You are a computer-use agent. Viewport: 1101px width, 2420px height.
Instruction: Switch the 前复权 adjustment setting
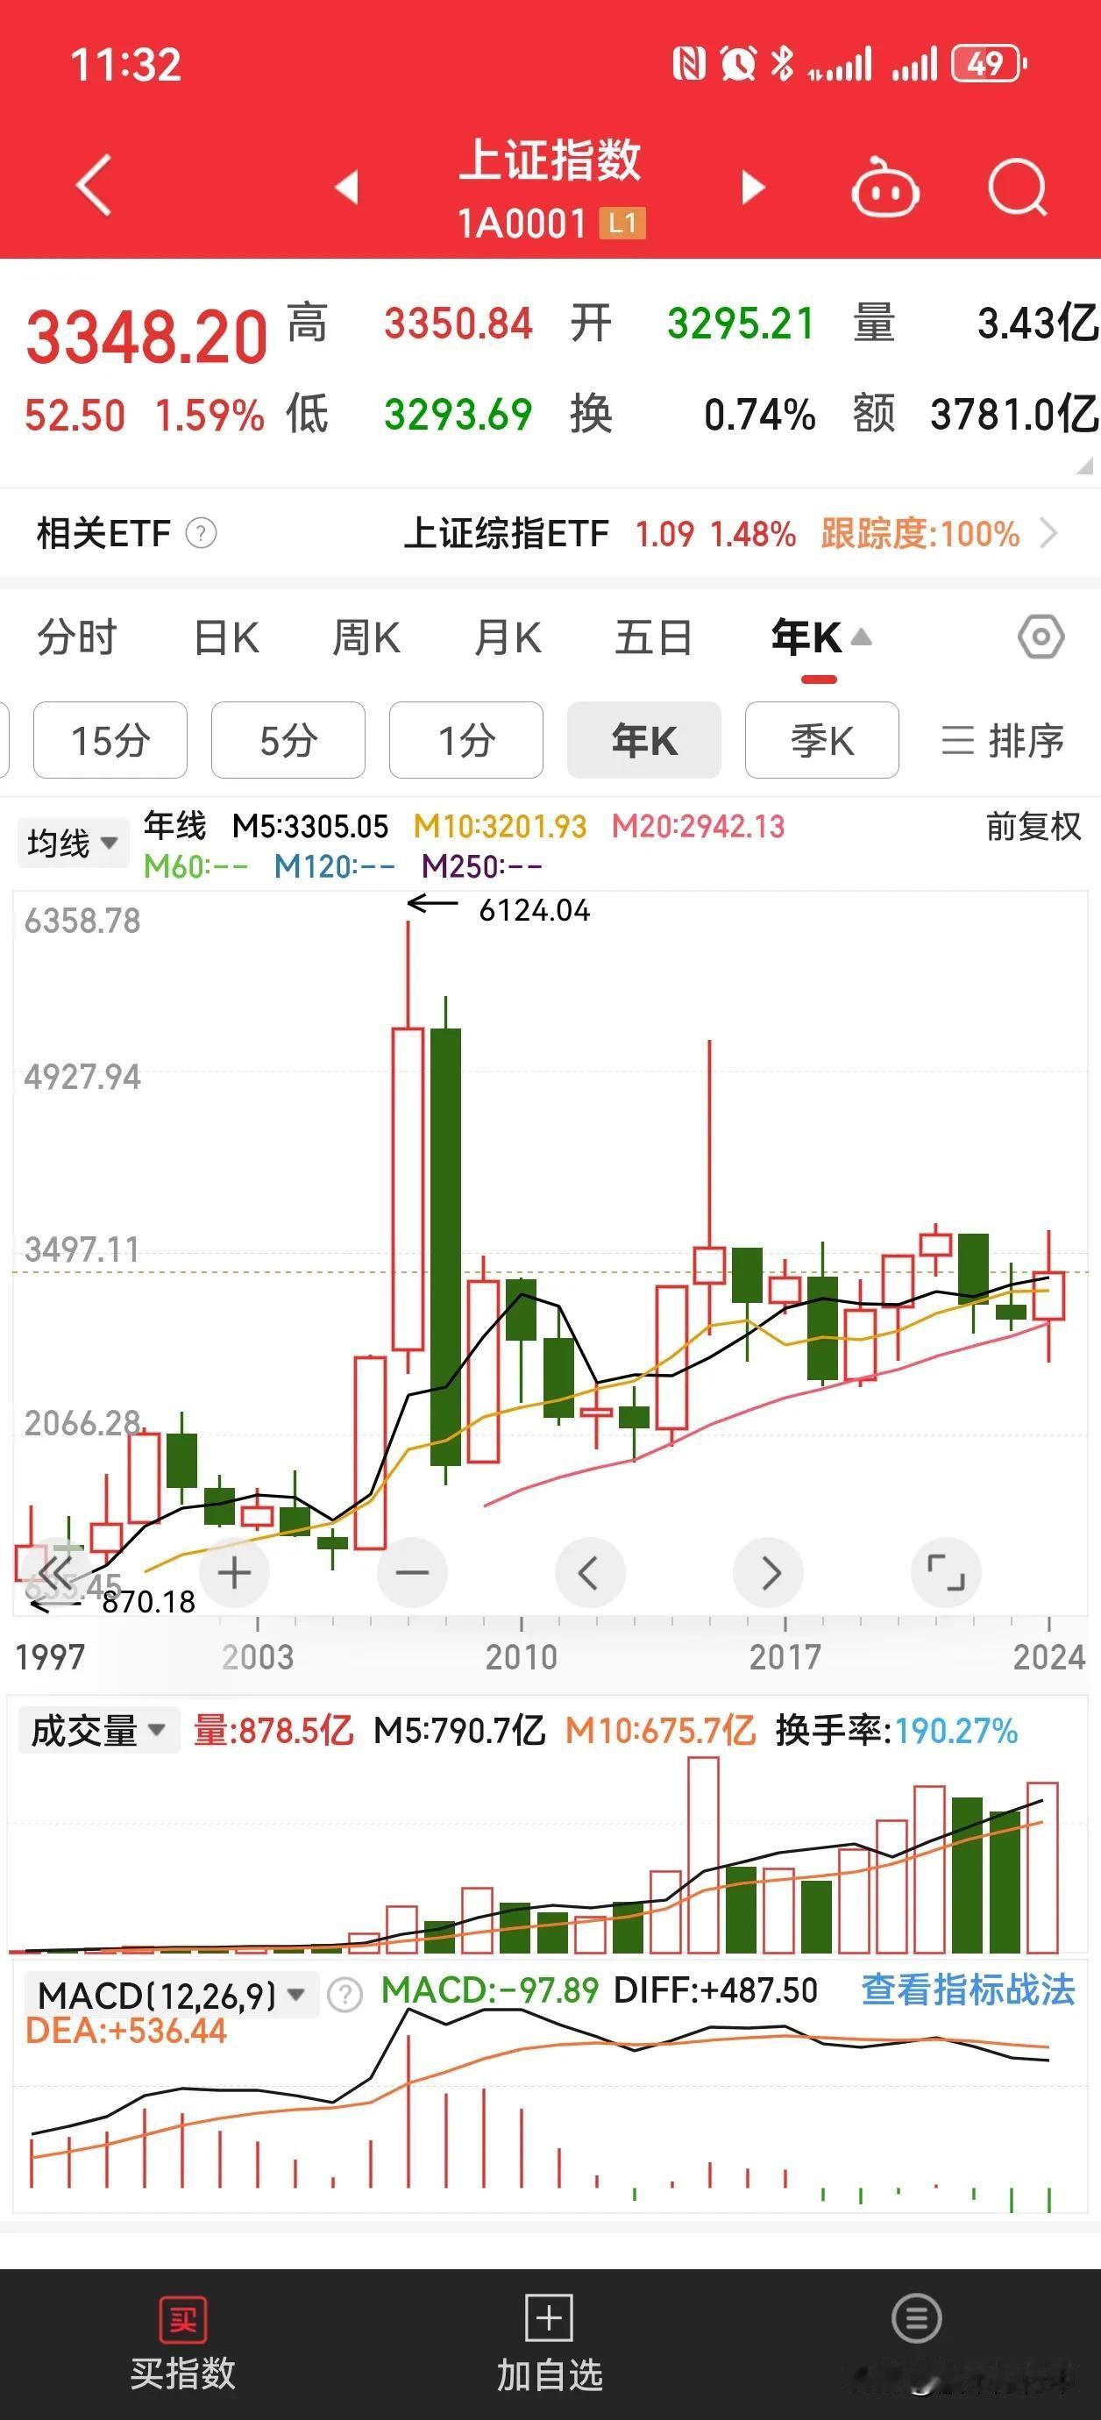[x=1034, y=827]
